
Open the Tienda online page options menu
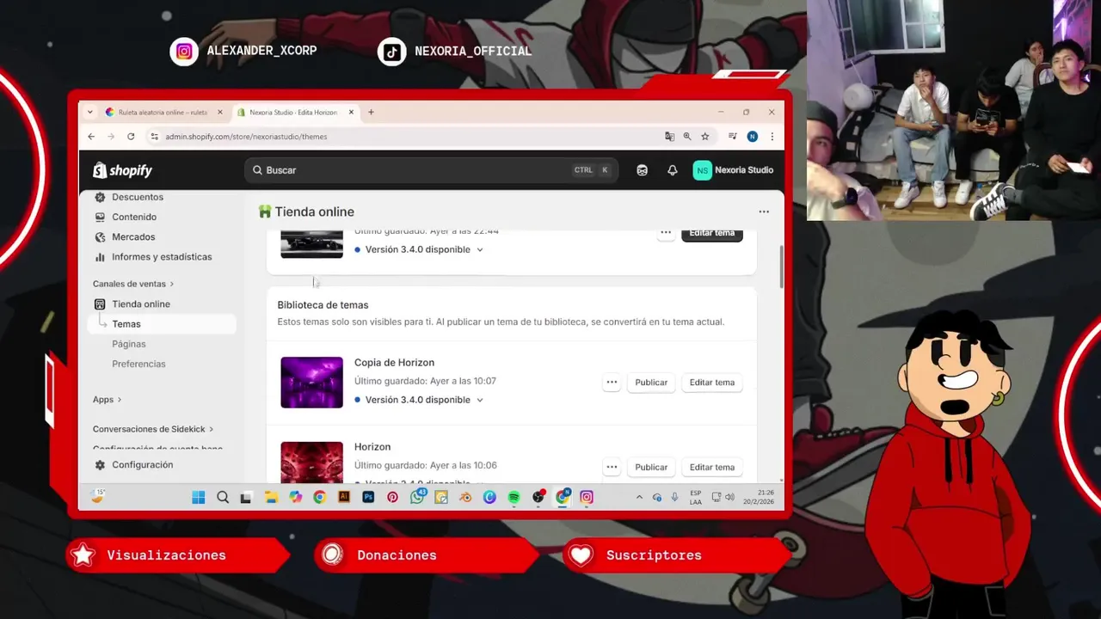click(x=764, y=211)
